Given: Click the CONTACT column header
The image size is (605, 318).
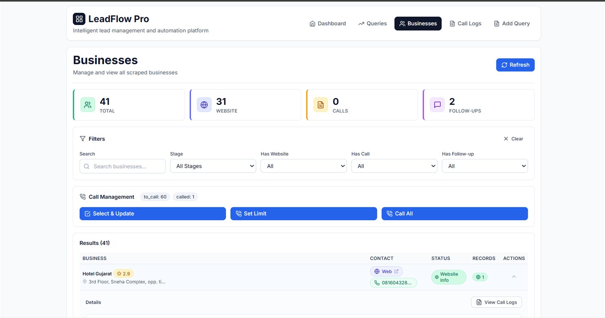Looking at the screenshot, I should 382,258.
